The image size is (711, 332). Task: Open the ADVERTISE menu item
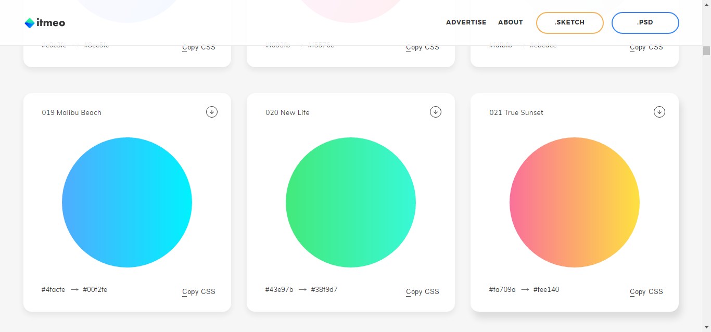pos(466,22)
